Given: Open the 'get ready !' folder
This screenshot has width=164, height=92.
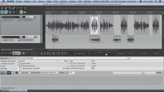Looking at the screenshot, I should (27, 63).
